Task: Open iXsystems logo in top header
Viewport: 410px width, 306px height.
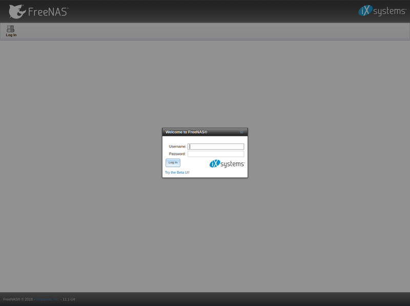Action: point(382,11)
